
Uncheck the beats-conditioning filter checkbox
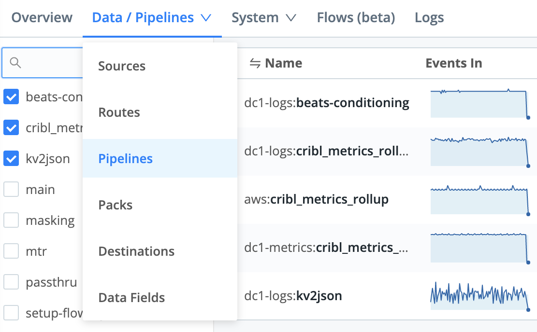point(11,97)
